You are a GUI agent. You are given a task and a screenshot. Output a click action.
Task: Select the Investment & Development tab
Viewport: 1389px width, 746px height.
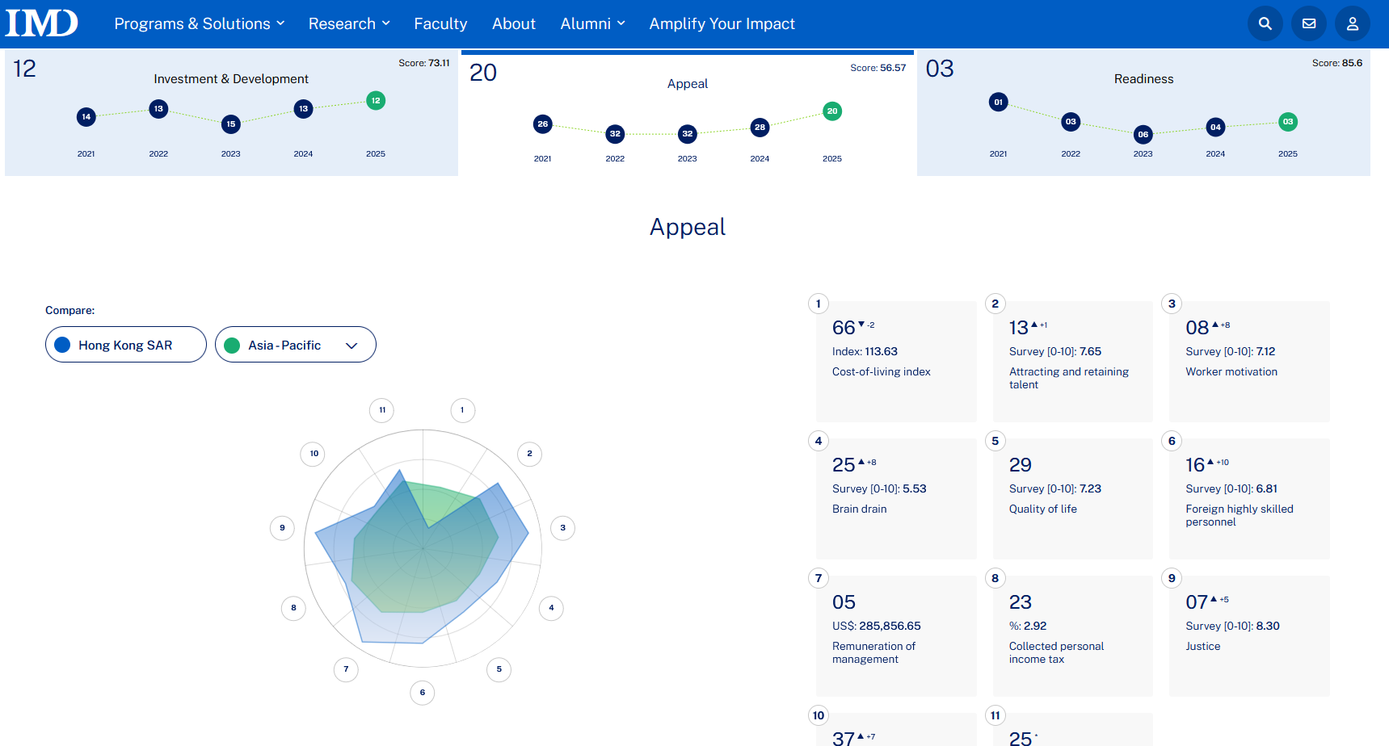click(231, 113)
